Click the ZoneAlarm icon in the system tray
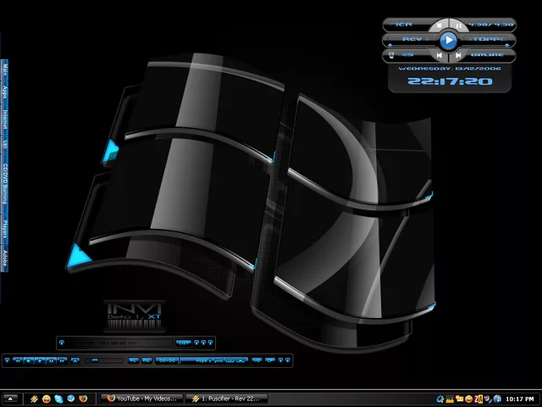542x407 pixels. (478, 399)
